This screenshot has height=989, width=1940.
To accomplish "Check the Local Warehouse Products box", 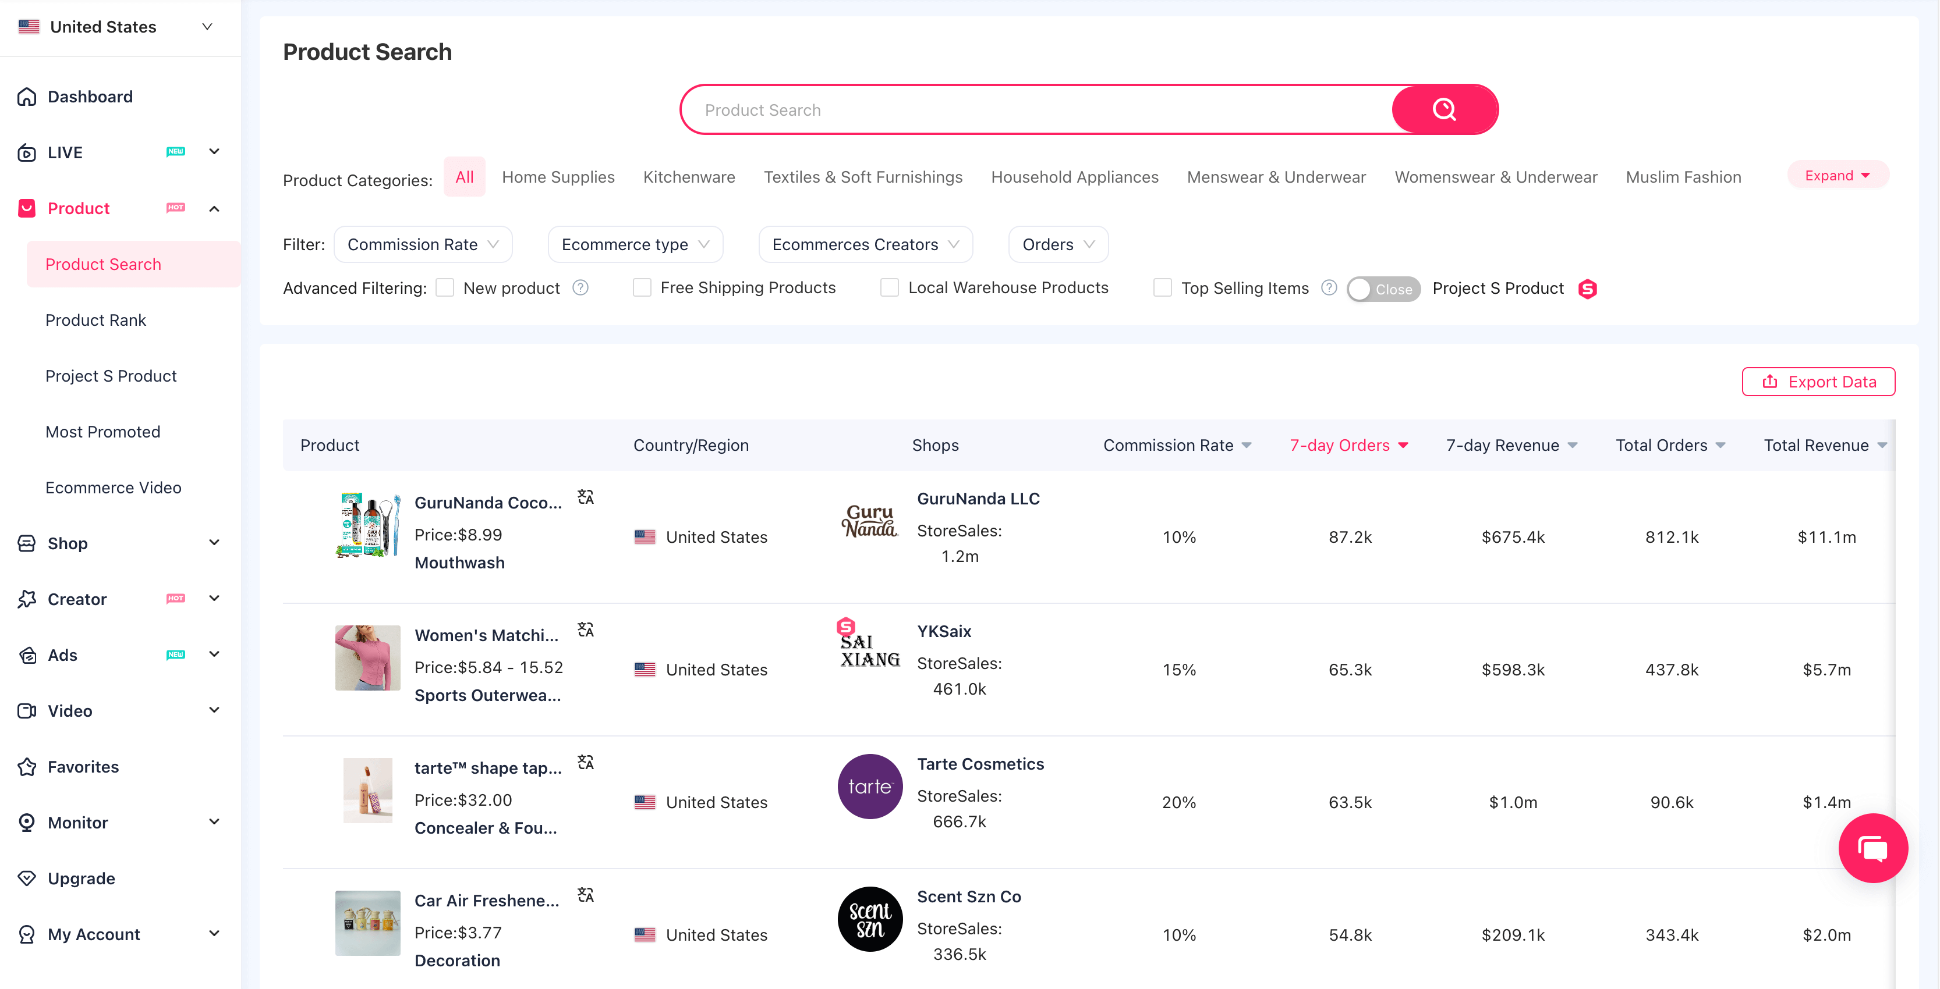I will pos(890,289).
